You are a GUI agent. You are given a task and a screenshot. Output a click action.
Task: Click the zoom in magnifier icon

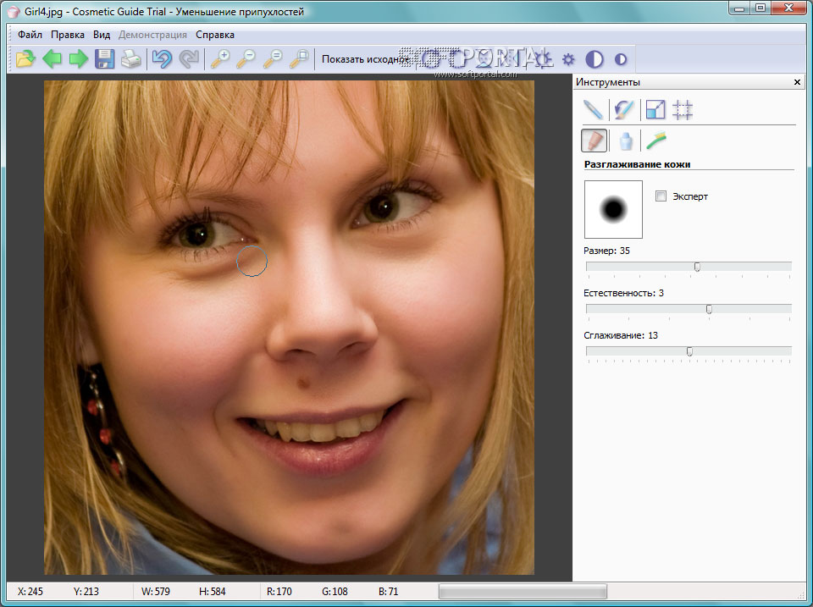(220, 59)
